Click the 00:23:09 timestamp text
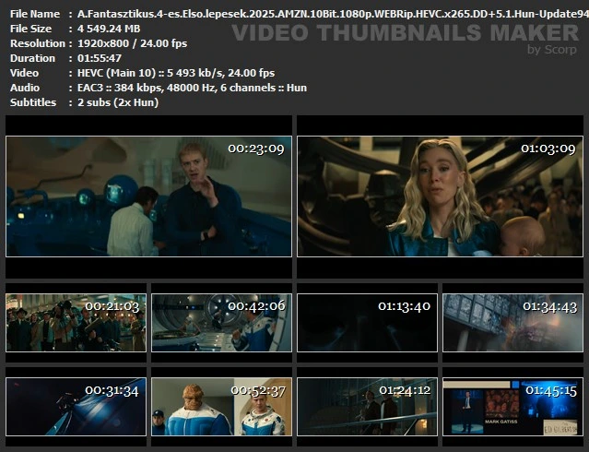 (256, 149)
